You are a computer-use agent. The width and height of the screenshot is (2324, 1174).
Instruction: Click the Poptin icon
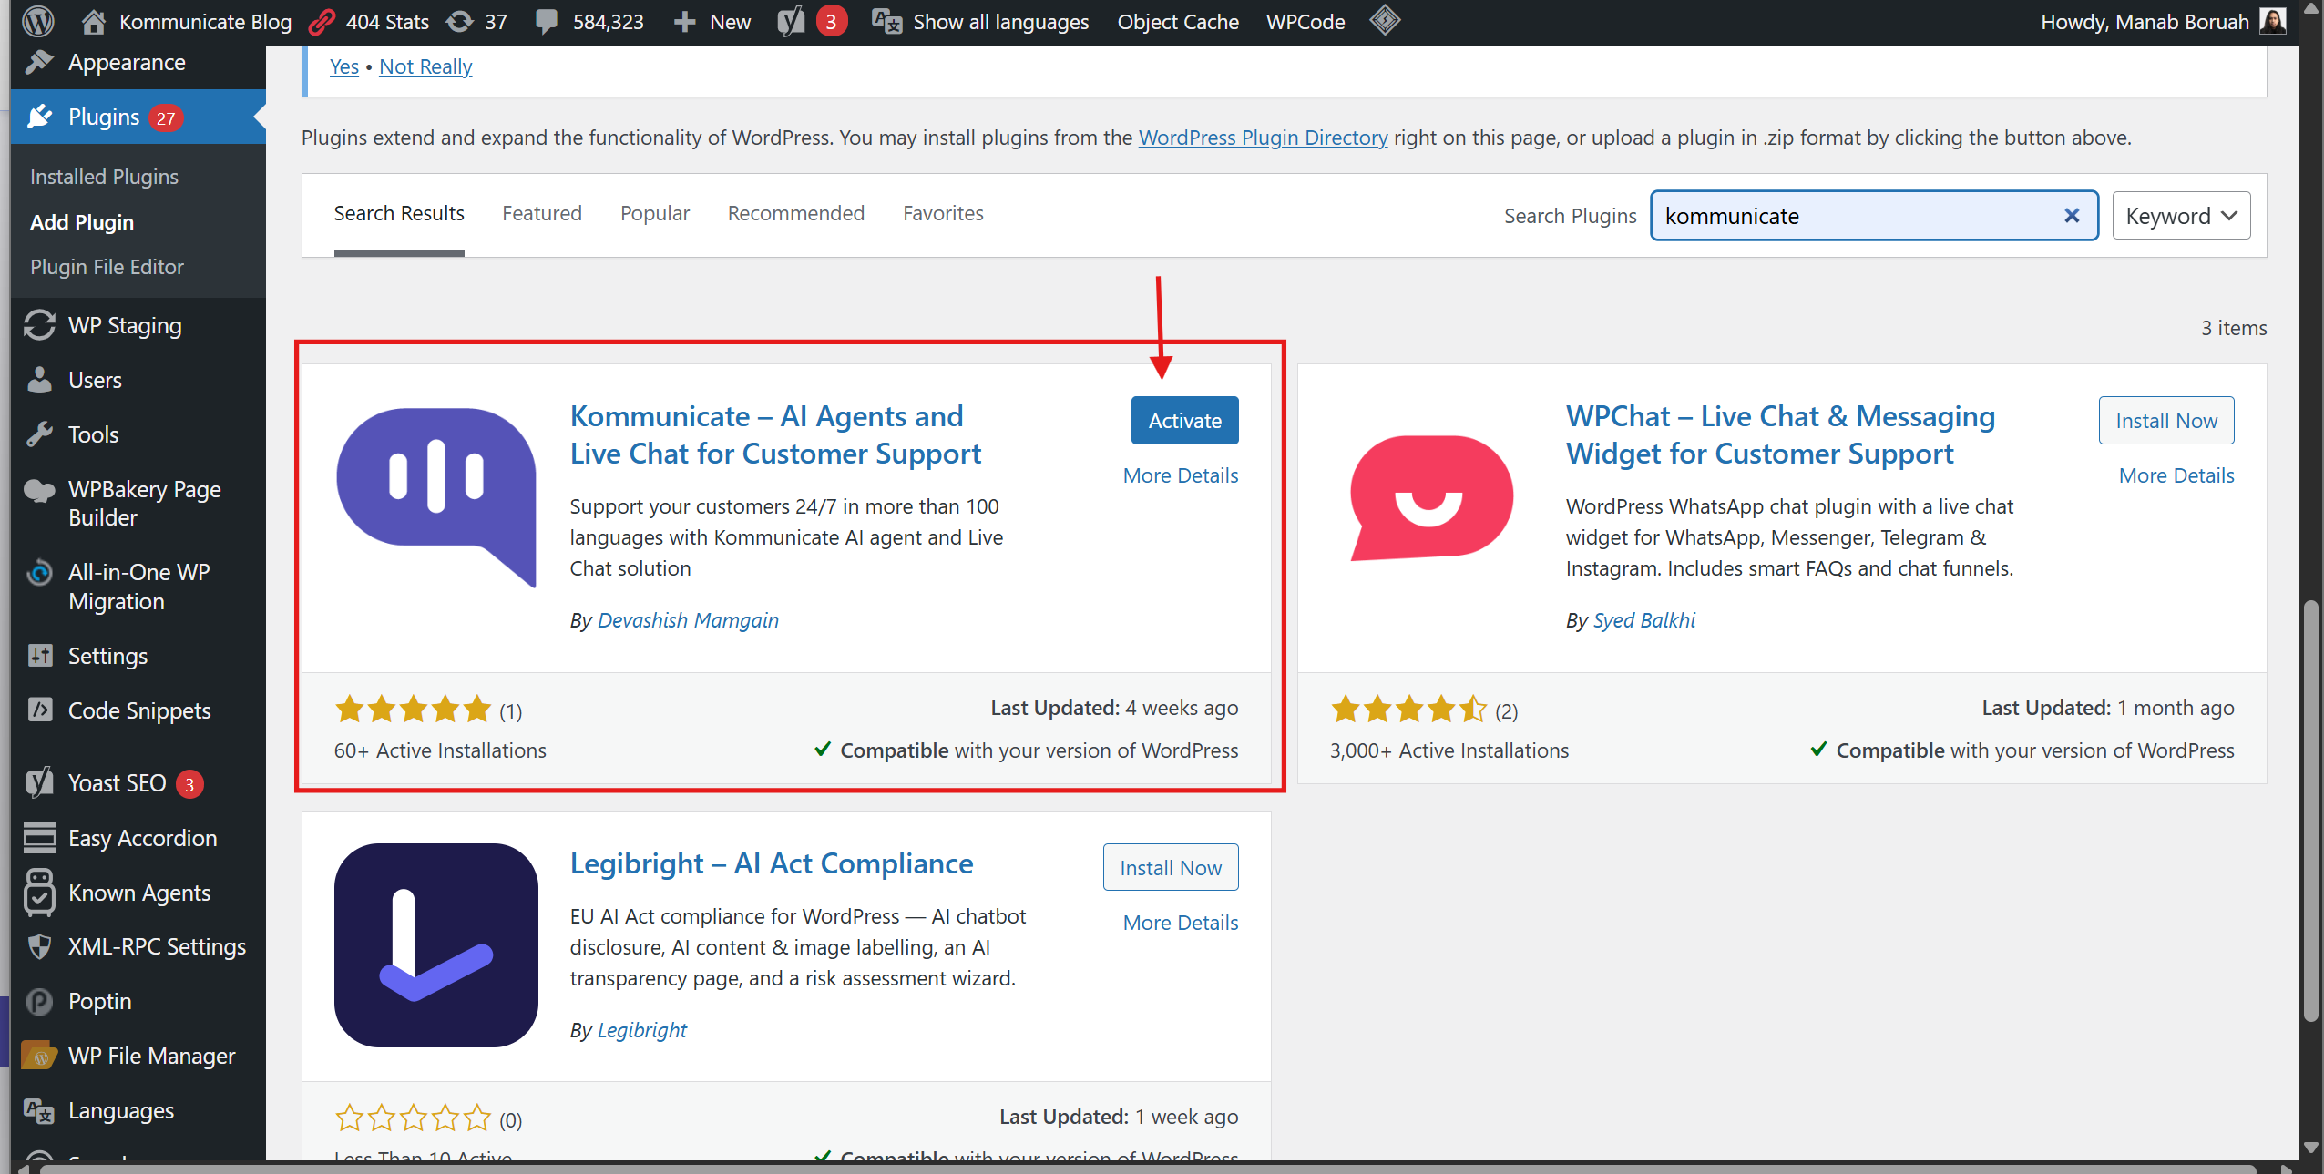click(39, 1001)
